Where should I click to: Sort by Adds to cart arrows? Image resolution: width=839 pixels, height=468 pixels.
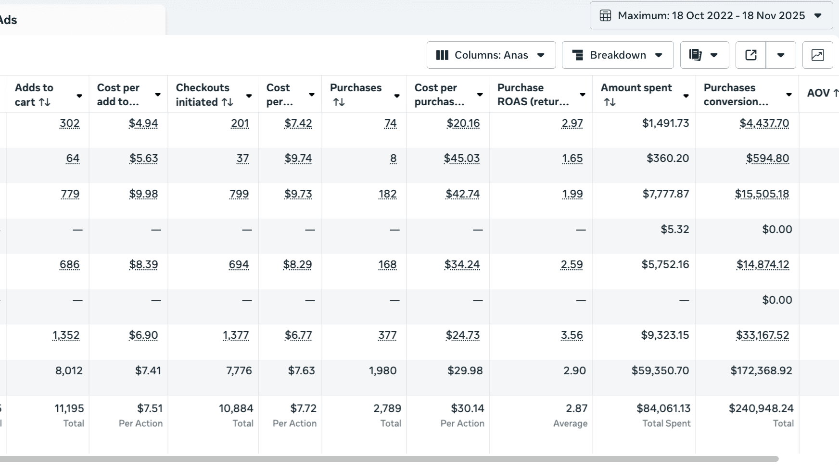point(45,102)
